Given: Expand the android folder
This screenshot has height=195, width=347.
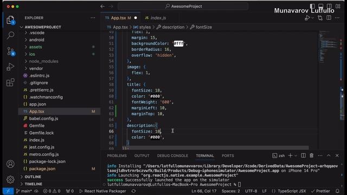Looking at the screenshot, I should [59, 40].
